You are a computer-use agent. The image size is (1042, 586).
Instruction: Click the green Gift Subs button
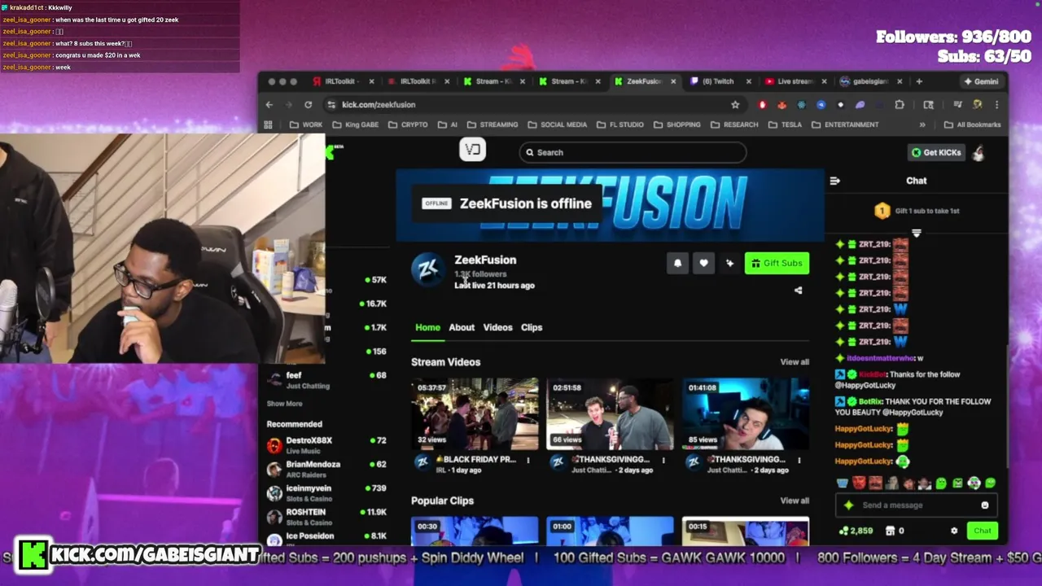coord(777,263)
